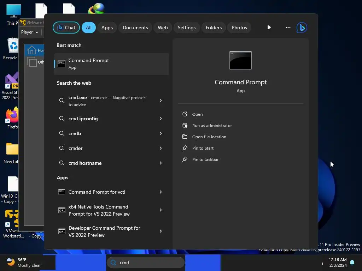Click search icon beside cmd hostname
Screen dimensions: 362x271
coord(62,163)
